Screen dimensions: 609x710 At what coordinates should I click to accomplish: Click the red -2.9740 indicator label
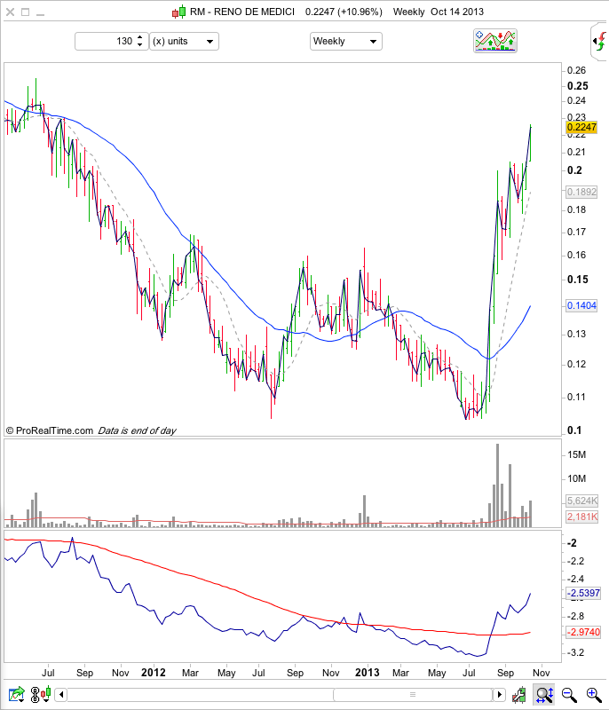(x=583, y=632)
